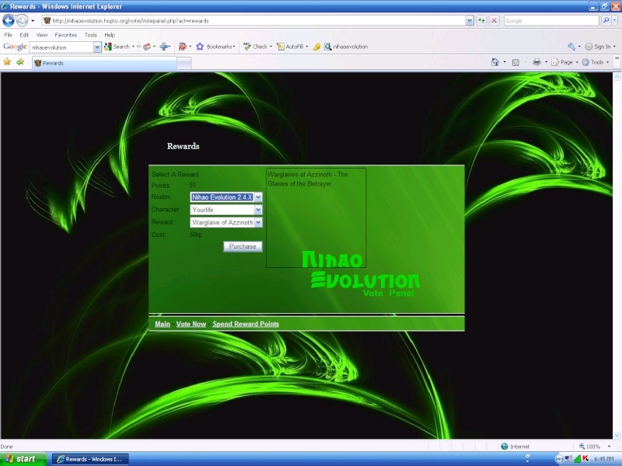The width and height of the screenshot is (622, 466).
Task: Click the Print printer icon
Action: click(536, 62)
